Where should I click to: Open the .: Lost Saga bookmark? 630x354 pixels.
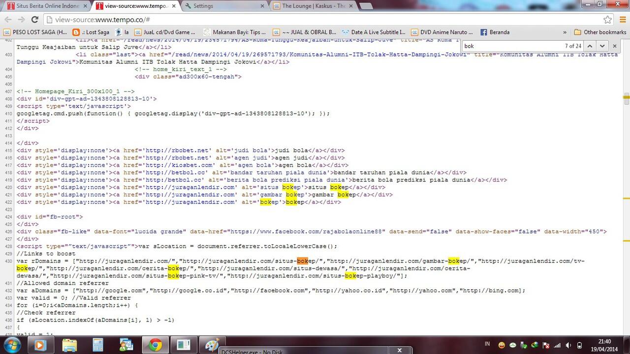(91, 32)
